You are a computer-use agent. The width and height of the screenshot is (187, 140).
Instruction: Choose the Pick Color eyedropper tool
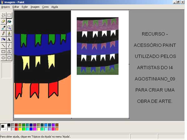pyautogui.click(x=3, y=27)
